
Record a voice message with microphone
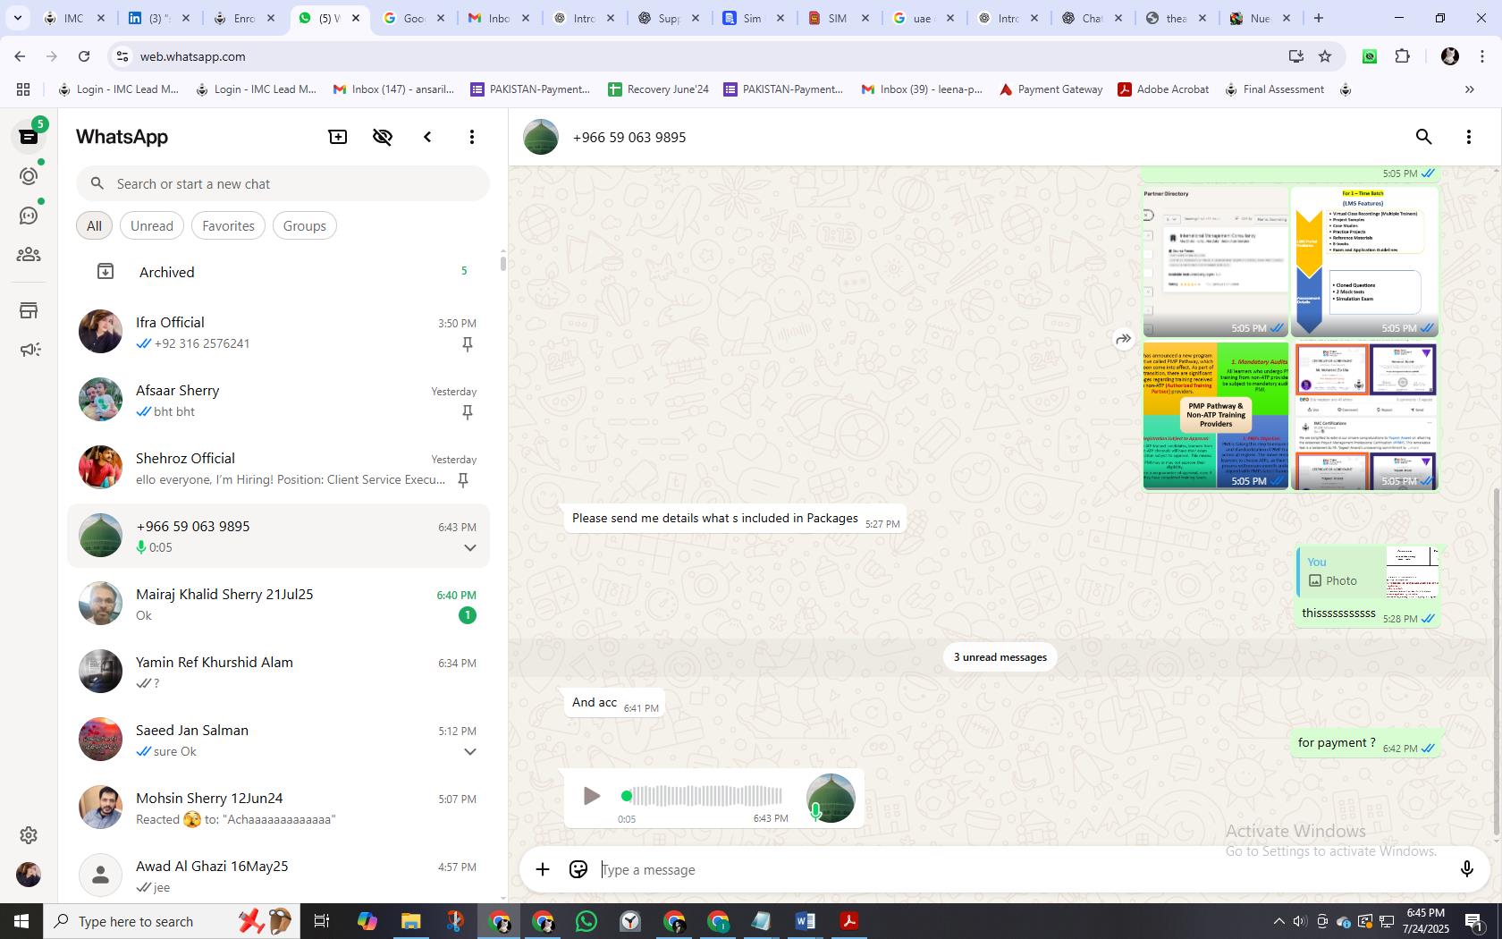[1466, 869]
